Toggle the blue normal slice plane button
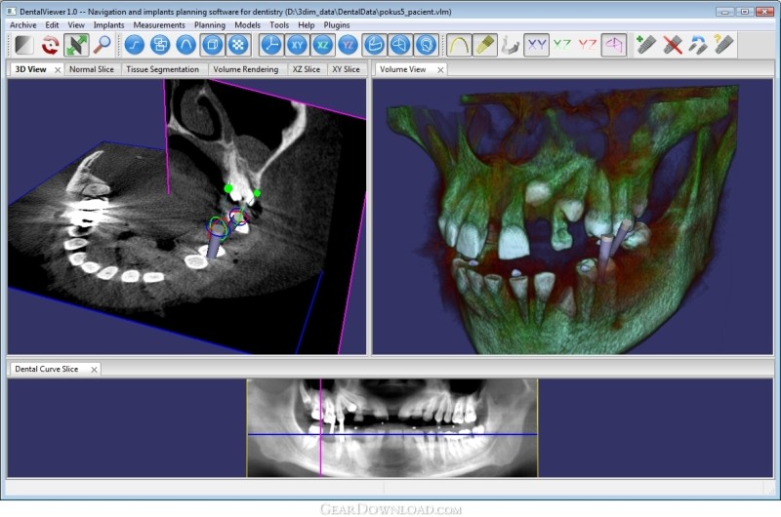 (x=400, y=45)
